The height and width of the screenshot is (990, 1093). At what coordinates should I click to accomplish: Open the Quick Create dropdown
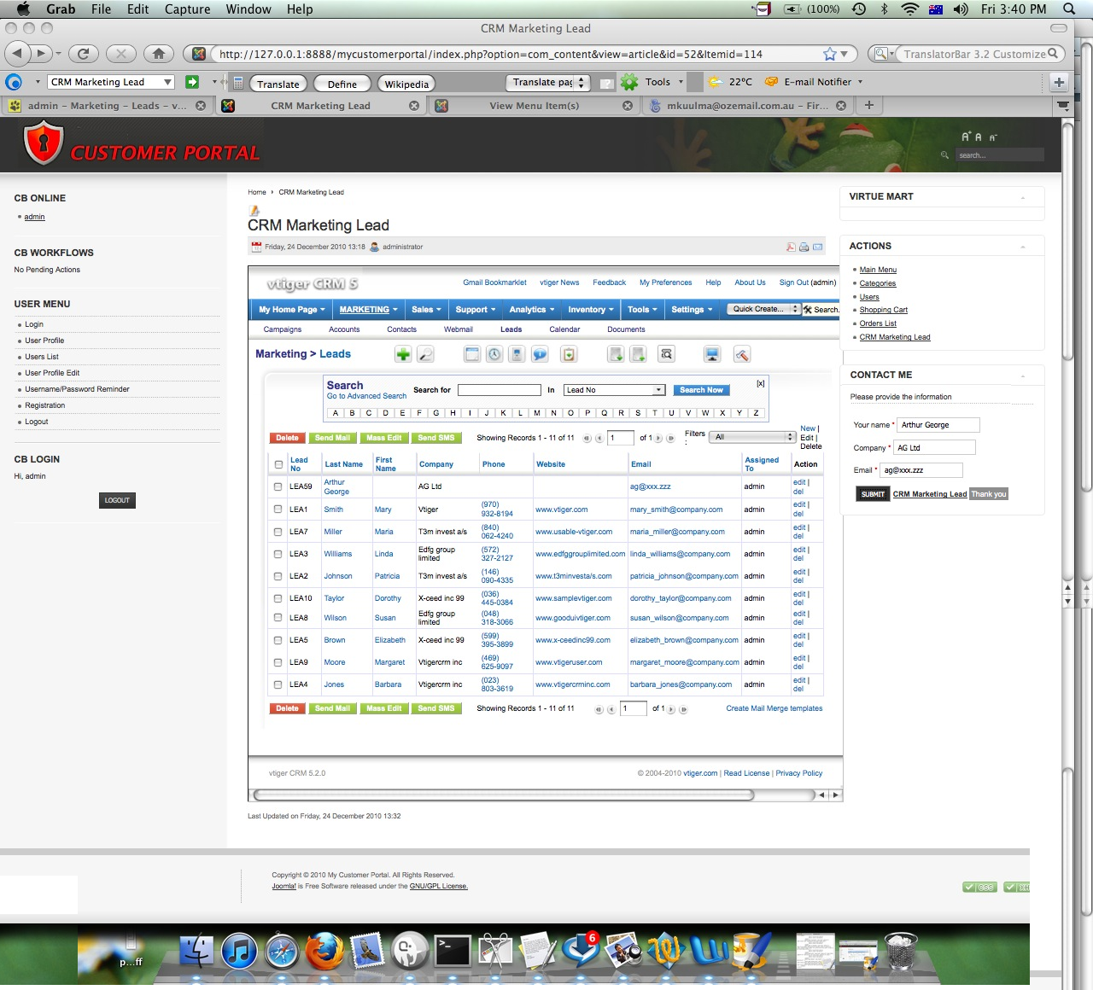763,309
